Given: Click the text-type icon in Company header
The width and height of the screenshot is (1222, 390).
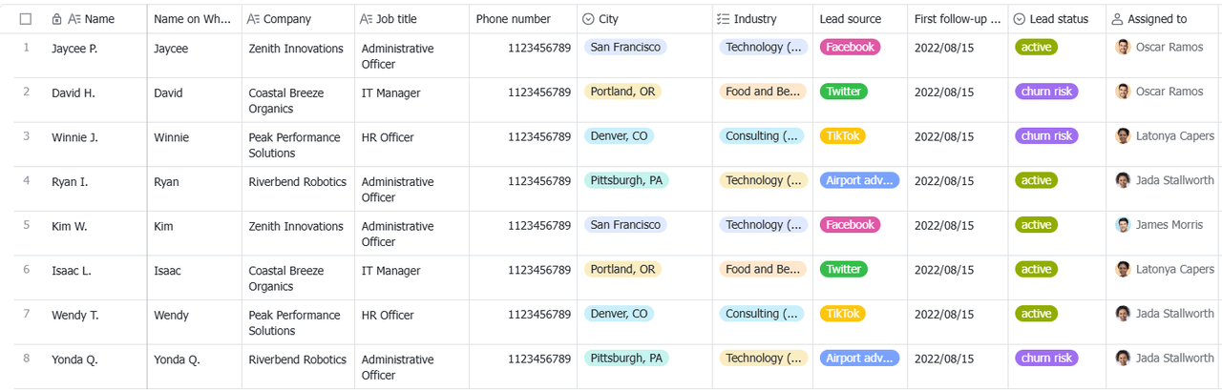Looking at the screenshot, I should click(x=253, y=19).
